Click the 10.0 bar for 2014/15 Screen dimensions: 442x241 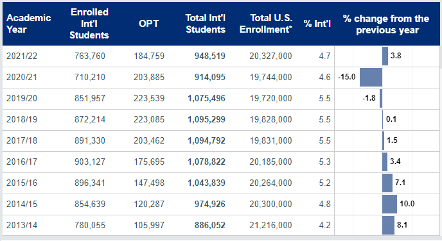click(389, 204)
